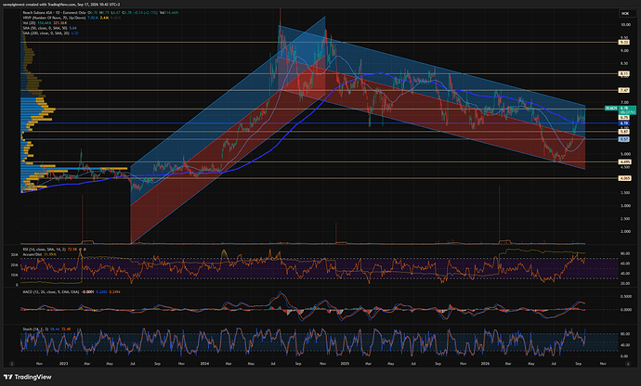Open the NOK currency selector on price axis
This screenshot has width=641, height=386.
pyautogui.click(x=625, y=14)
